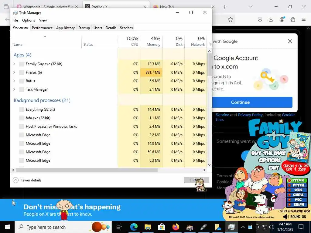This screenshot has height=233, width=311.
Task: Click the network tray icon
Action: 265,227
